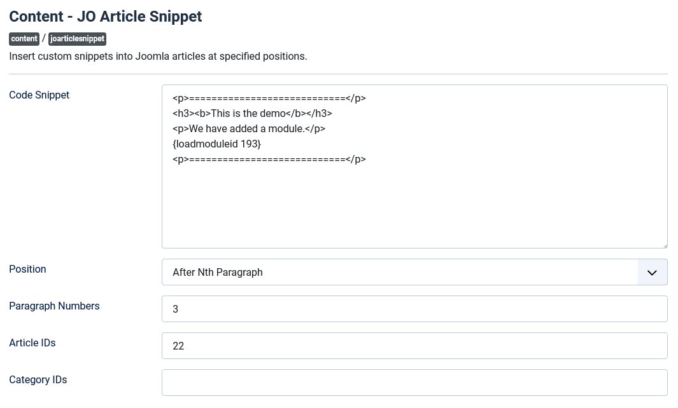Click the 'content' folder badge
Screen dimensions: 678x408
pos(24,39)
